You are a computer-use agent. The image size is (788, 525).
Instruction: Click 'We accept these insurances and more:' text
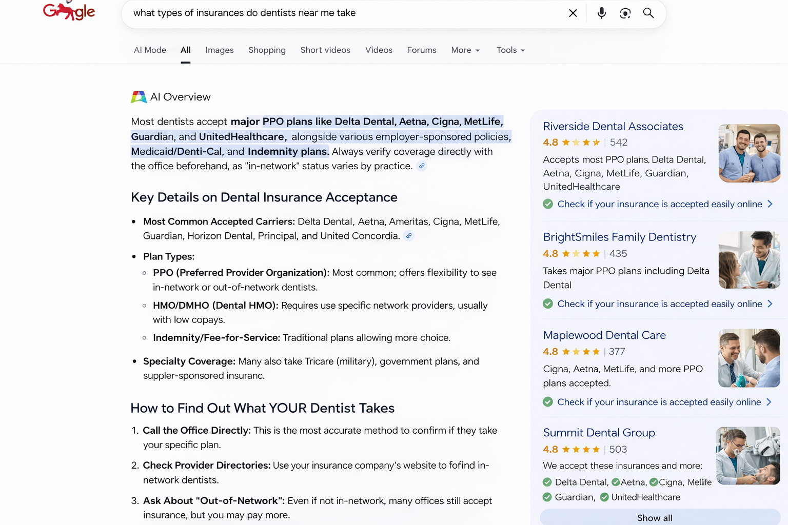tap(622, 466)
